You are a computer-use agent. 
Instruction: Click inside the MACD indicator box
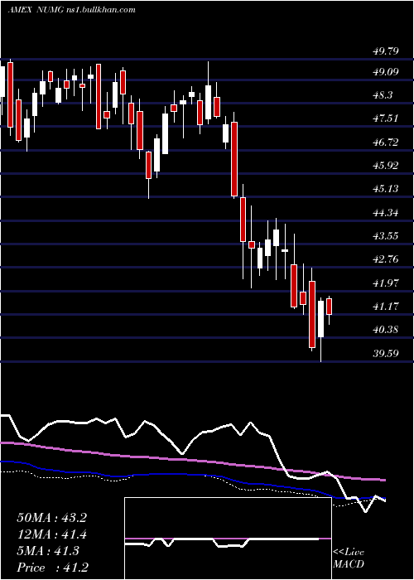(228, 539)
